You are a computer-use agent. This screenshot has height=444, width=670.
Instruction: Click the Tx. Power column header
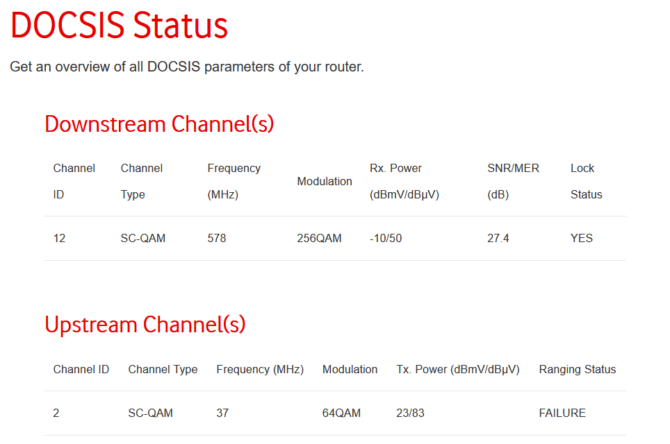click(x=457, y=369)
